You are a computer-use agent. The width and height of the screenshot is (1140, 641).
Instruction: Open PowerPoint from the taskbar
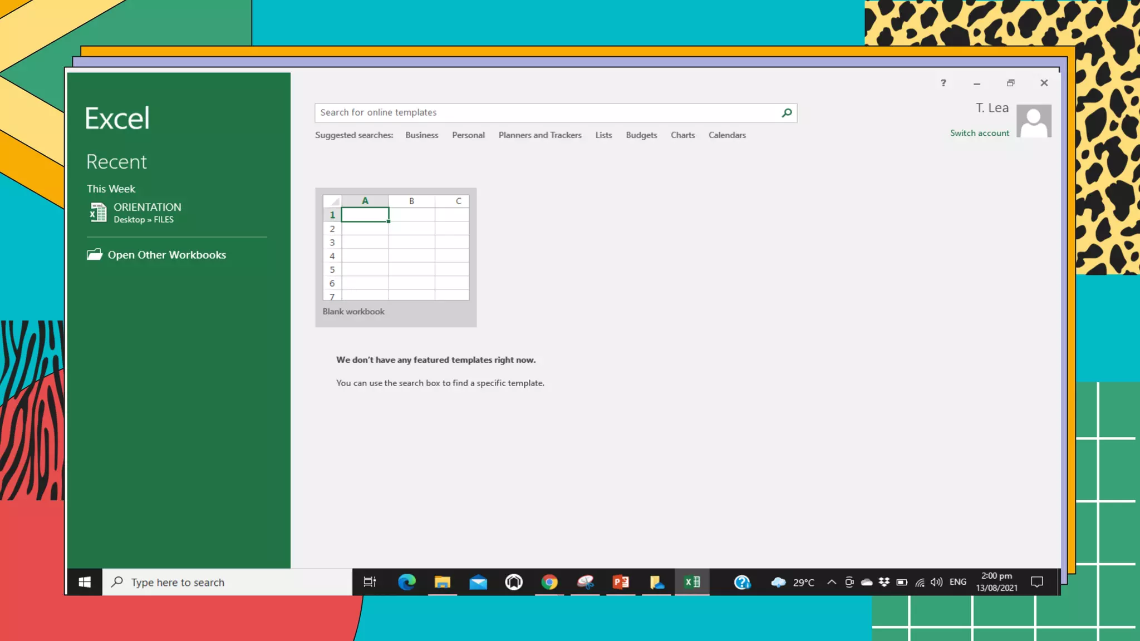click(x=621, y=582)
